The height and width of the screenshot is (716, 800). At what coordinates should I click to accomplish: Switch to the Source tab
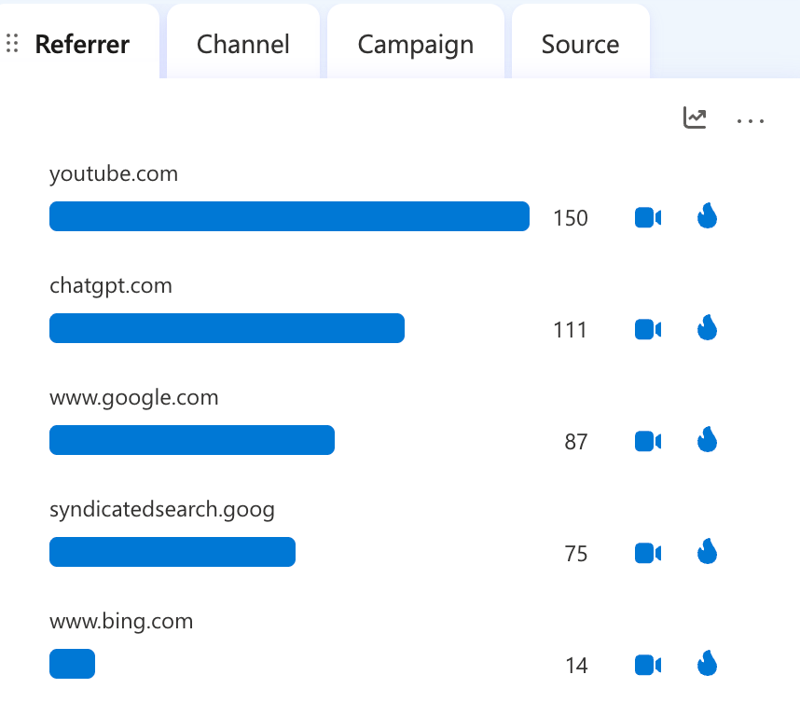pyautogui.click(x=581, y=41)
